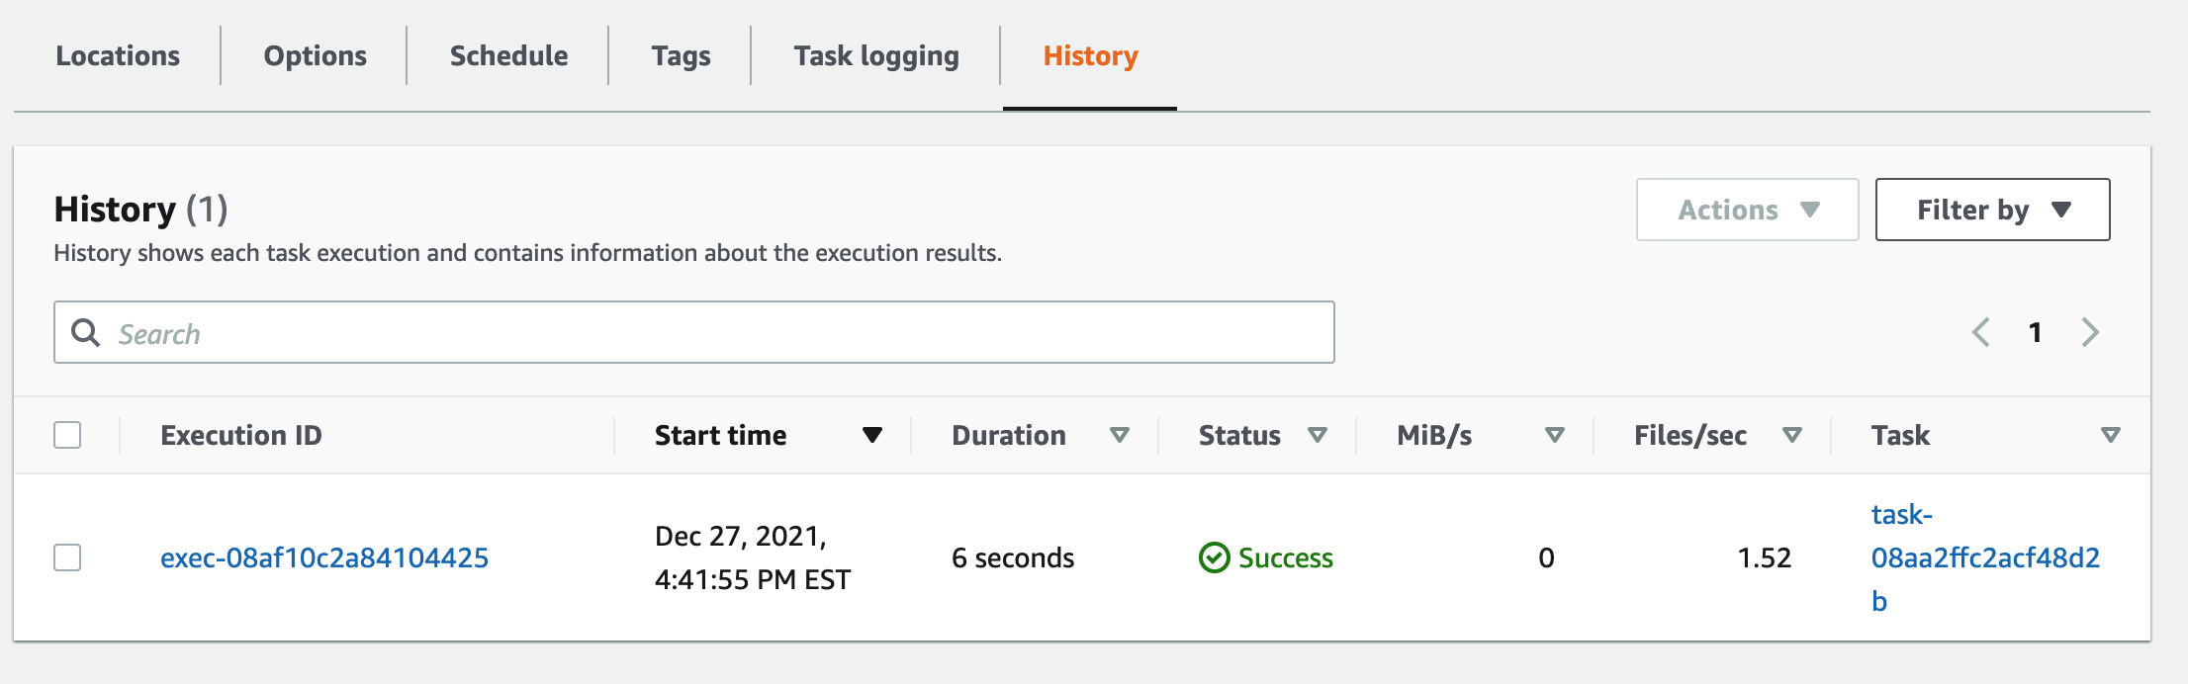Sort by the Files/sec column arrow

(1791, 435)
